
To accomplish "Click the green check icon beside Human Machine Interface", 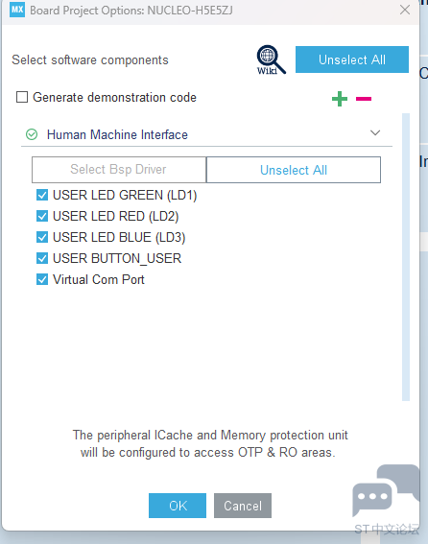I will pos(32,134).
